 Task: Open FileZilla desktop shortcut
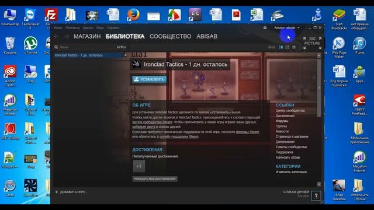[x=51, y=19]
